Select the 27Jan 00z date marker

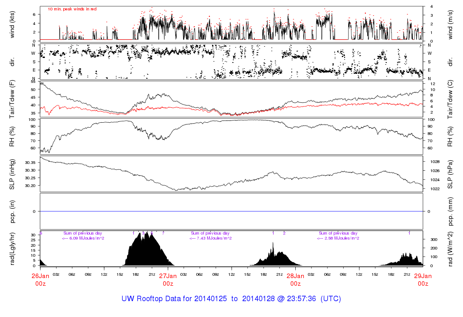[168, 279]
